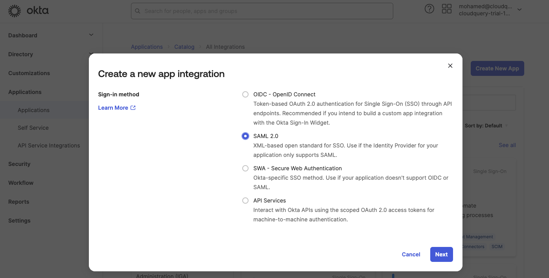Choose SWA - Secure Web Authentication option
Image resolution: width=549 pixels, height=278 pixels.
tap(245, 168)
